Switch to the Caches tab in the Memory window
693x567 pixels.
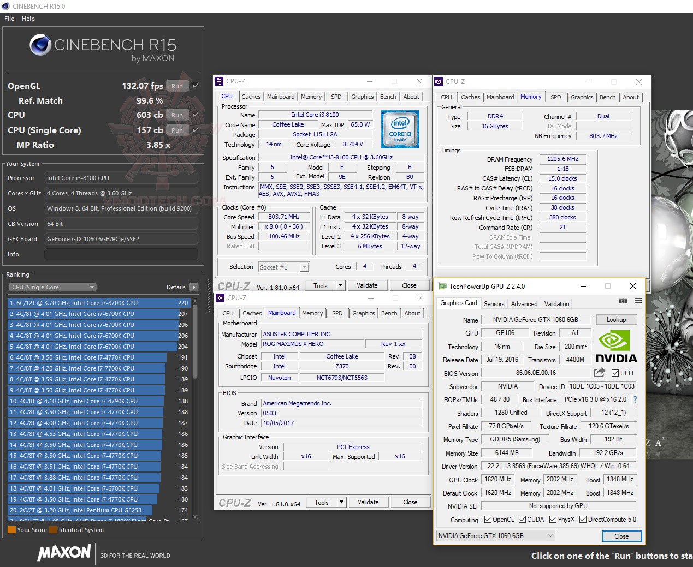(470, 97)
